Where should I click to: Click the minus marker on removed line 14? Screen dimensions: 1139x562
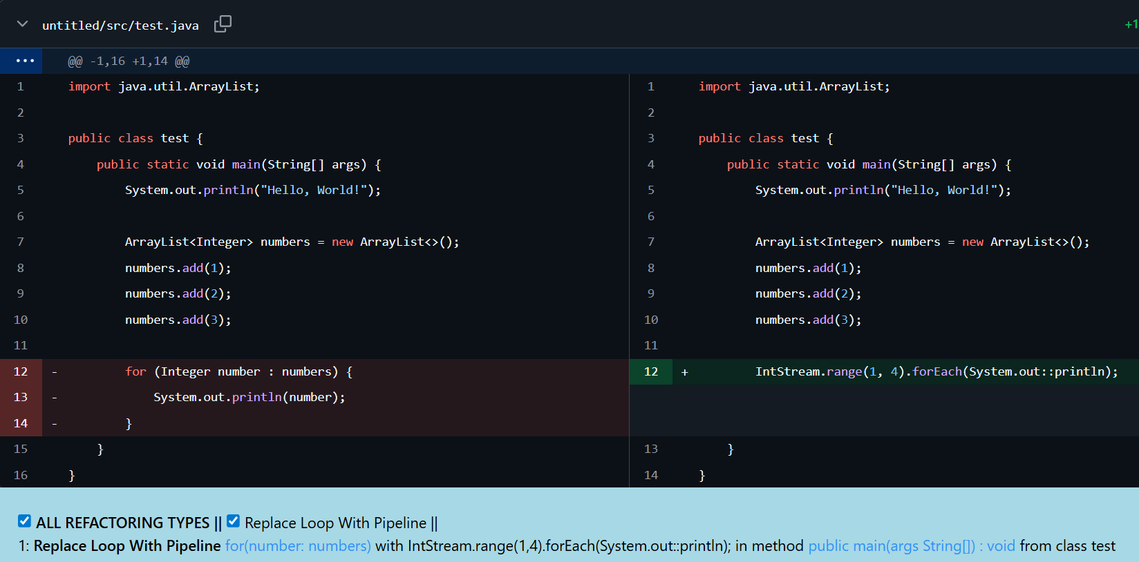[x=55, y=424]
